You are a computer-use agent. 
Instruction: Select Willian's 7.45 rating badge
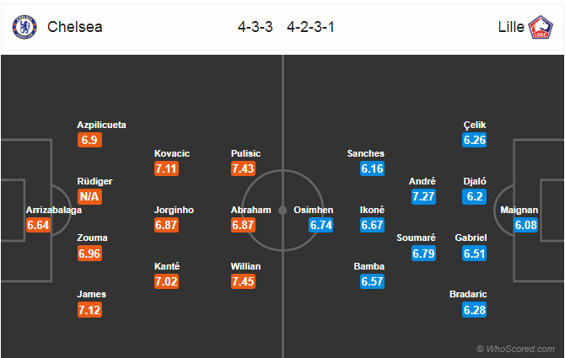pyautogui.click(x=243, y=281)
